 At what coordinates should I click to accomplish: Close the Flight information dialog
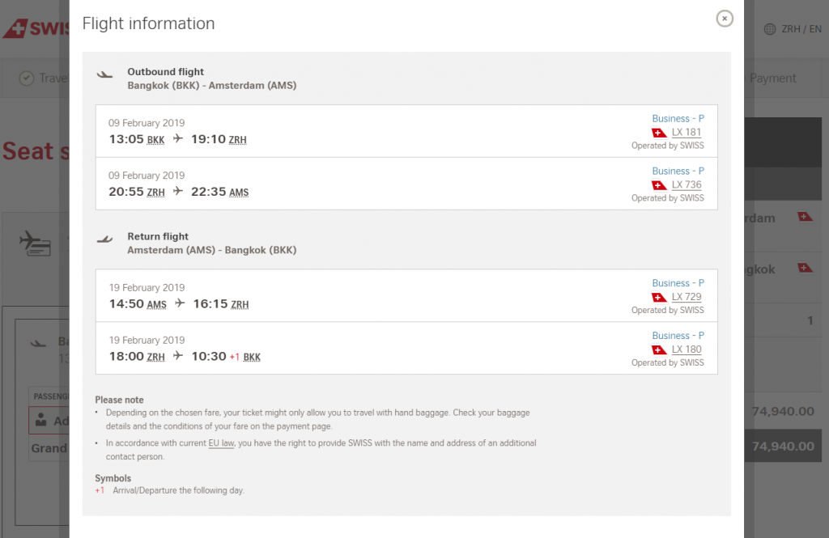point(725,19)
